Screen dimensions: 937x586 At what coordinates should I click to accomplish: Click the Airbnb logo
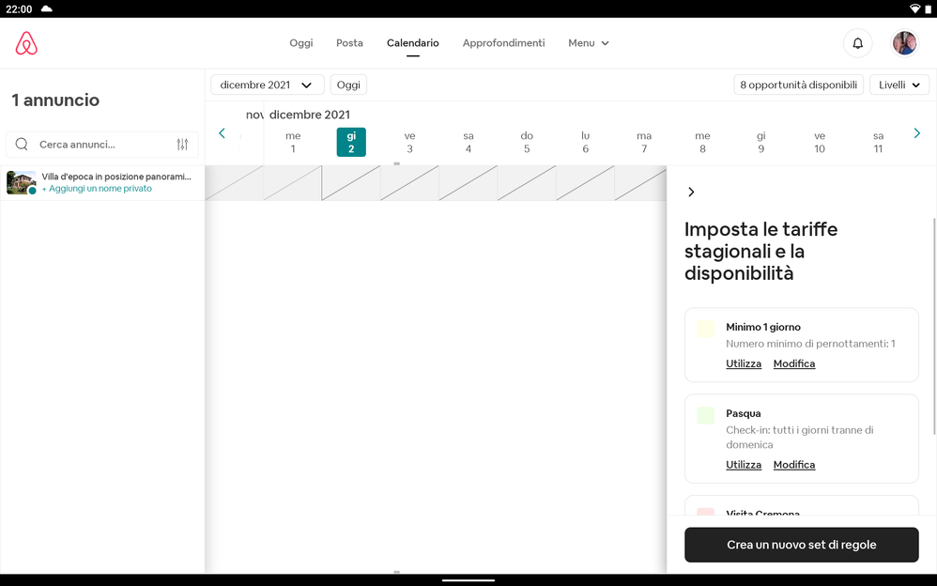26,43
